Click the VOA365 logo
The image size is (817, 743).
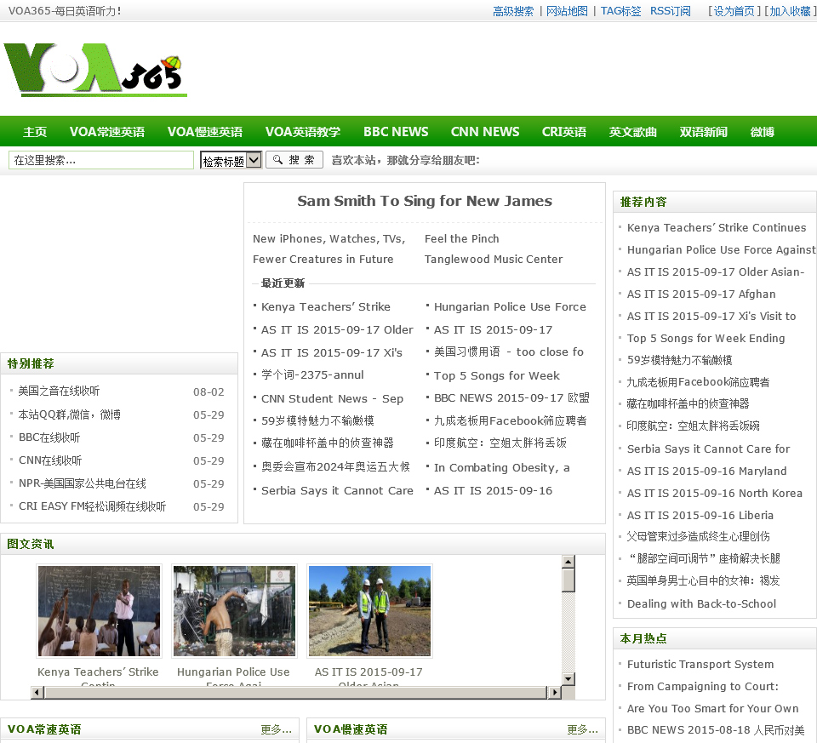click(94, 70)
